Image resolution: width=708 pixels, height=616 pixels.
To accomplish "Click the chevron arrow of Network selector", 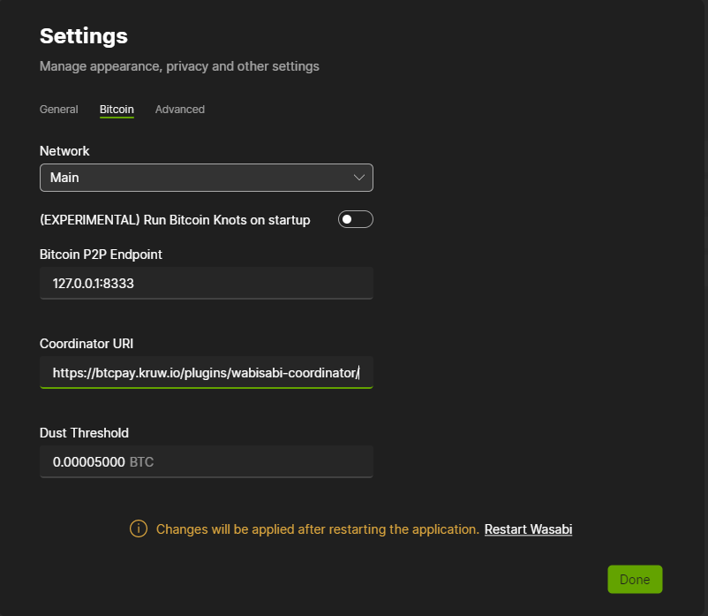I will click(x=358, y=178).
